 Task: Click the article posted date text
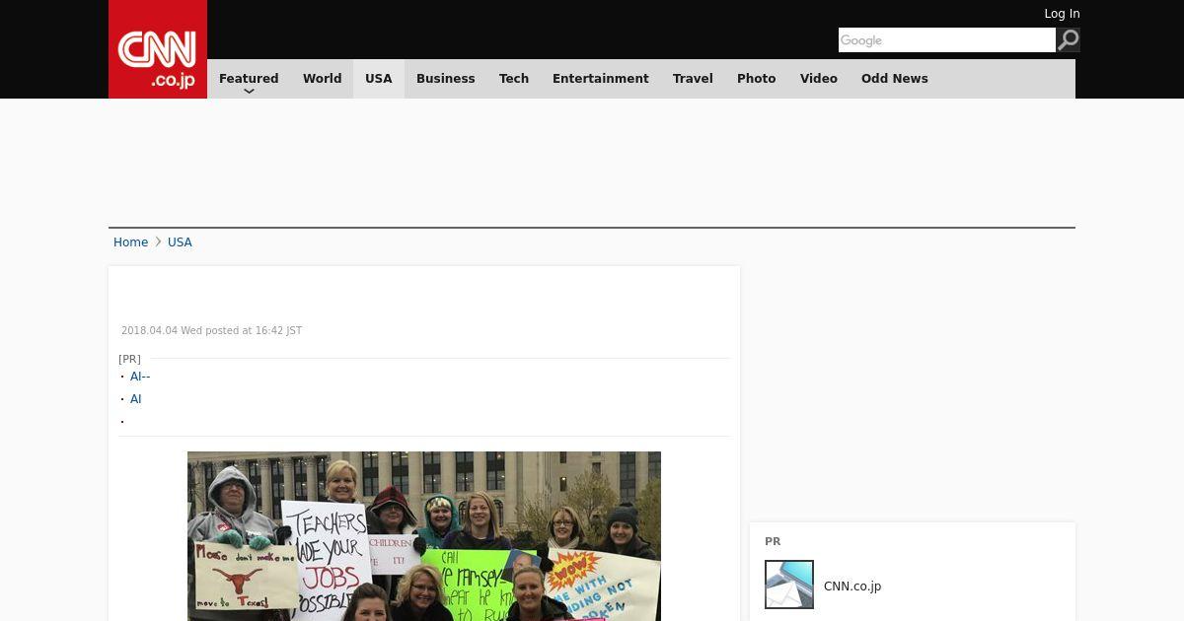(x=211, y=331)
